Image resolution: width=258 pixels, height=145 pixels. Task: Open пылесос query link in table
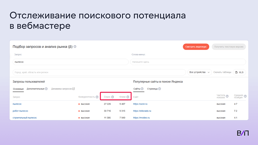point(17,104)
